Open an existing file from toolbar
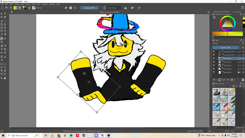The image size is (245, 138). (x=7, y=8)
